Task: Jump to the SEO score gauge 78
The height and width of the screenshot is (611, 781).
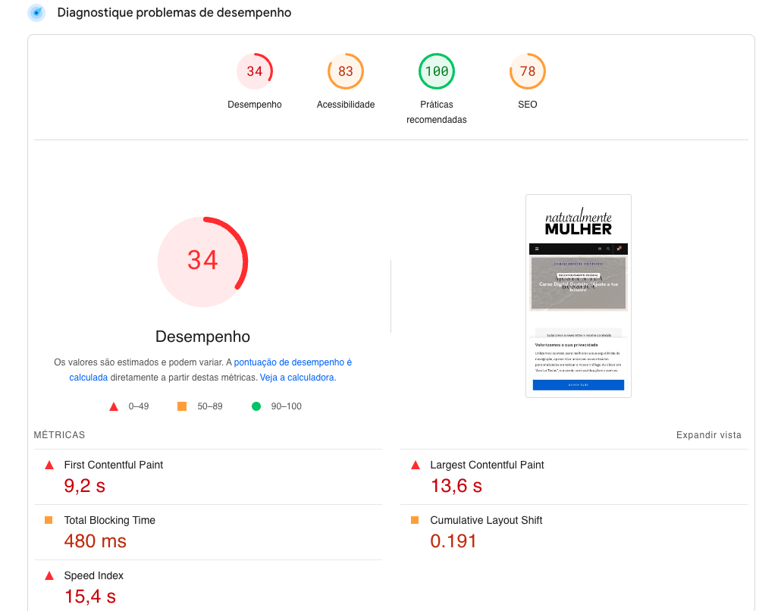Action: (x=528, y=71)
